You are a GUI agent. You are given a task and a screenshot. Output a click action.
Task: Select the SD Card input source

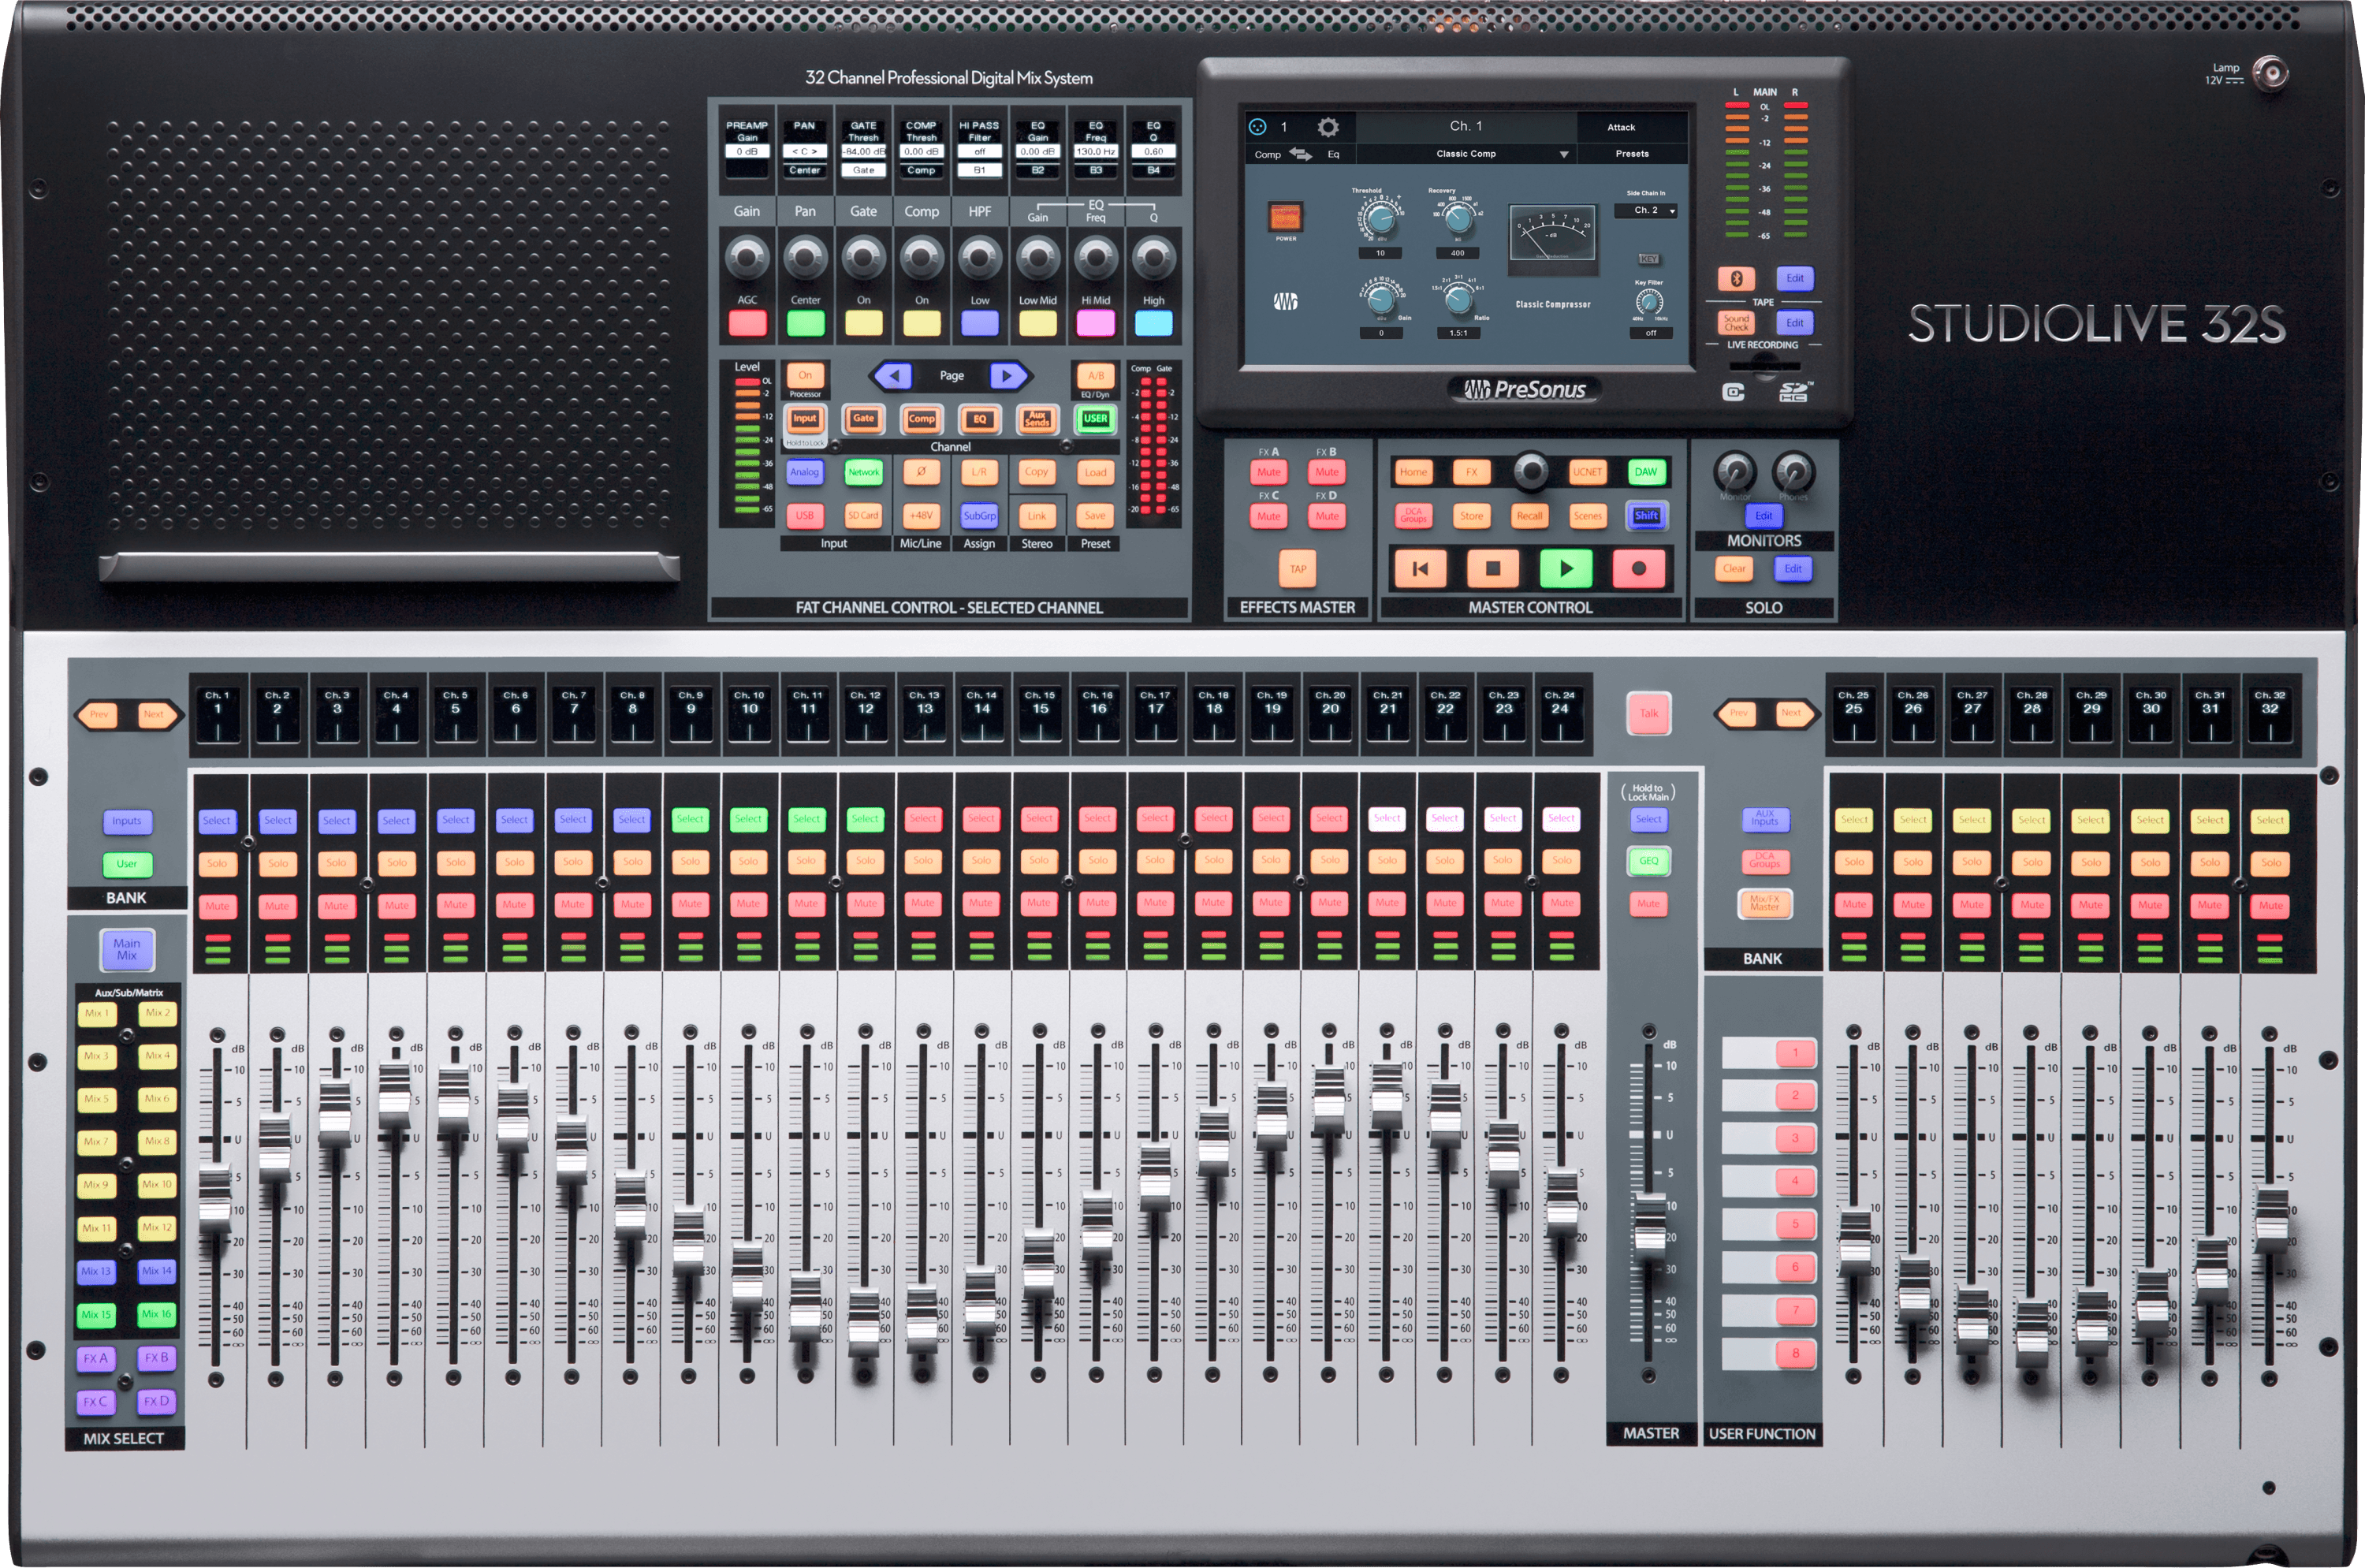(x=863, y=516)
